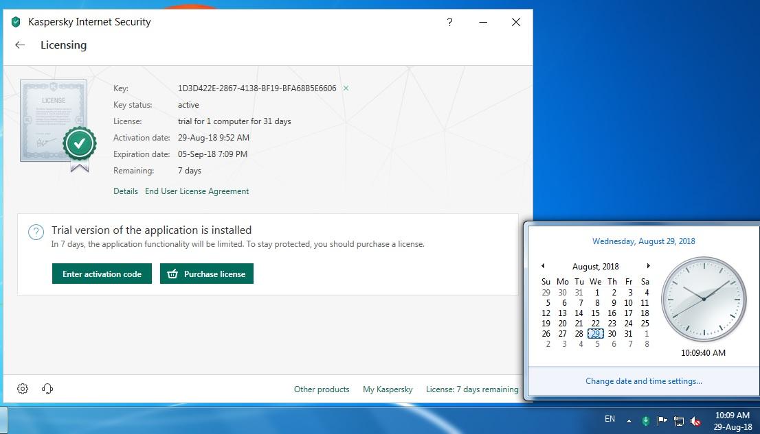Screen dimensions: 760x434
Task: Open Kaspersky help question mark
Action: coord(450,22)
